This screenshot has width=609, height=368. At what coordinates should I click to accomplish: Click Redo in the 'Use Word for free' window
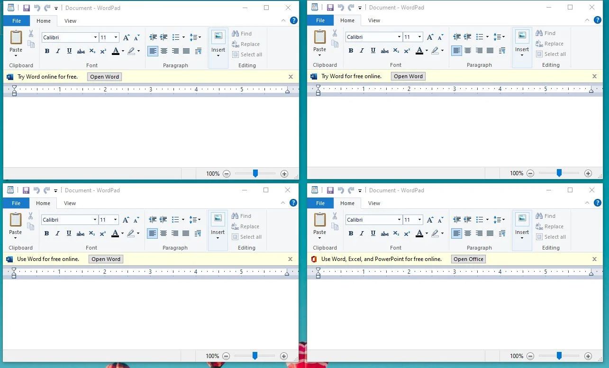(46, 190)
